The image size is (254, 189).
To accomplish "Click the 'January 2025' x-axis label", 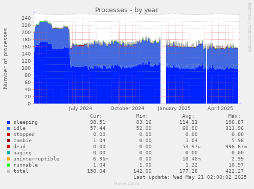I will pos(174,109).
